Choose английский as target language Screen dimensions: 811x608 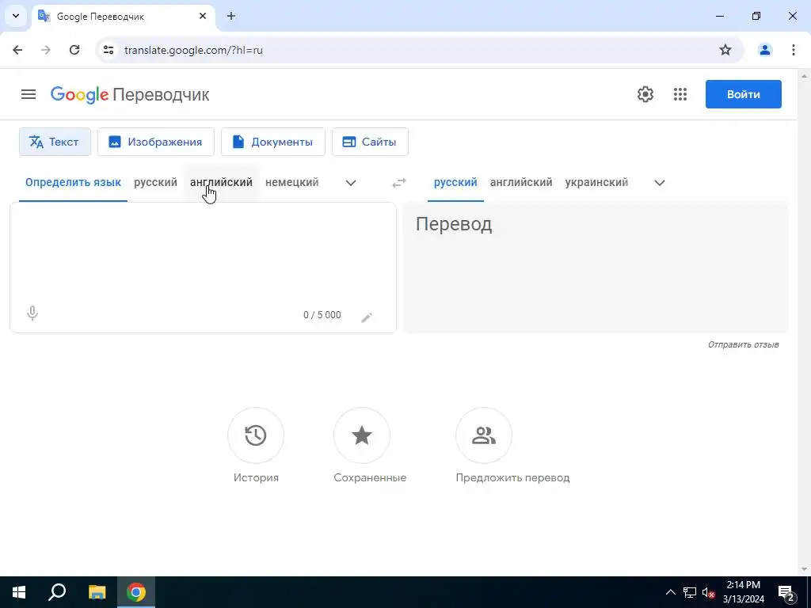tap(521, 183)
